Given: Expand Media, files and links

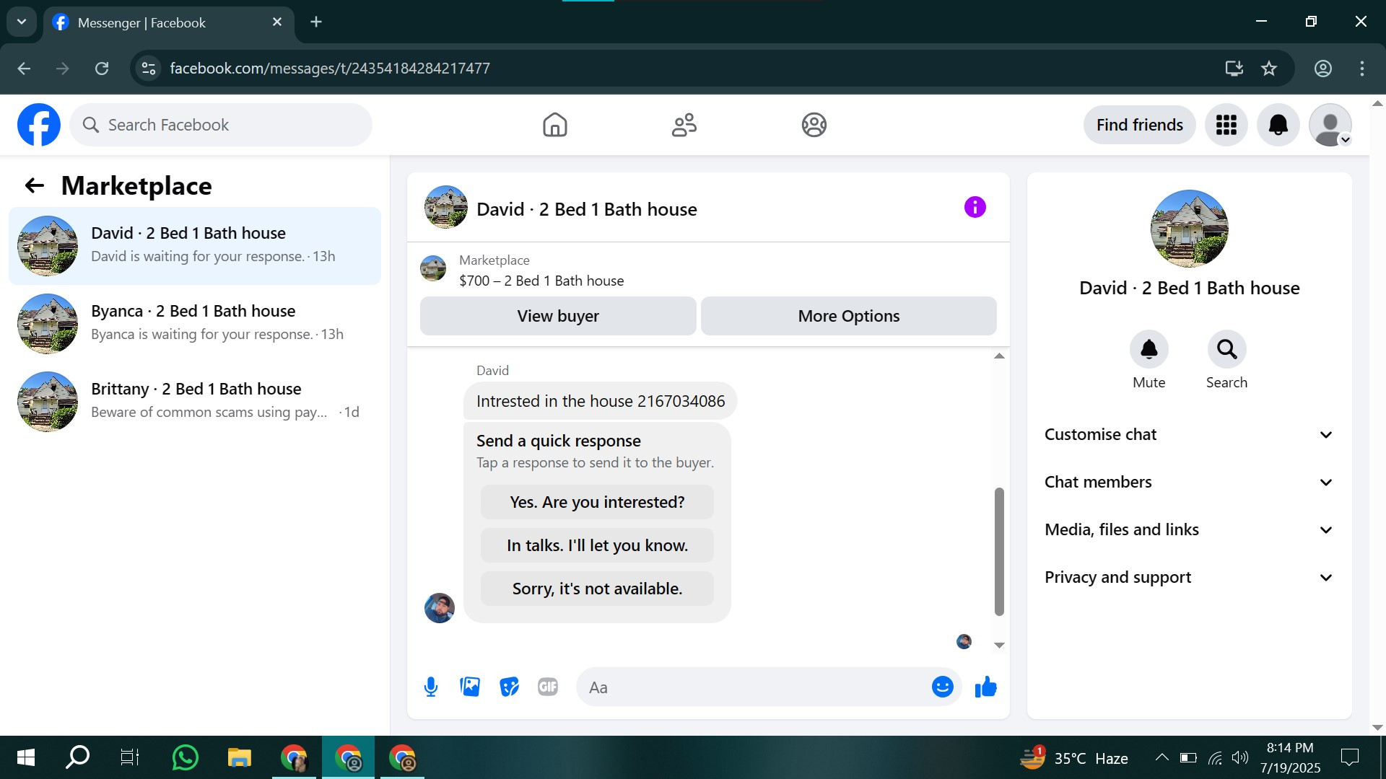Looking at the screenshot, I should 1188,529.
